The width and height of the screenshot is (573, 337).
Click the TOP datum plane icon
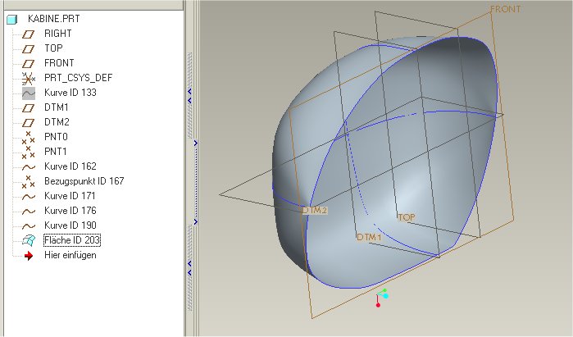point(28,48)
